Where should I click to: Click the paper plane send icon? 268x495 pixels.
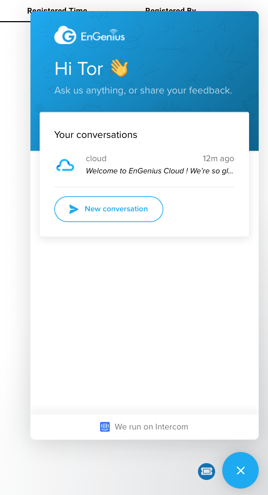point(74,209)
